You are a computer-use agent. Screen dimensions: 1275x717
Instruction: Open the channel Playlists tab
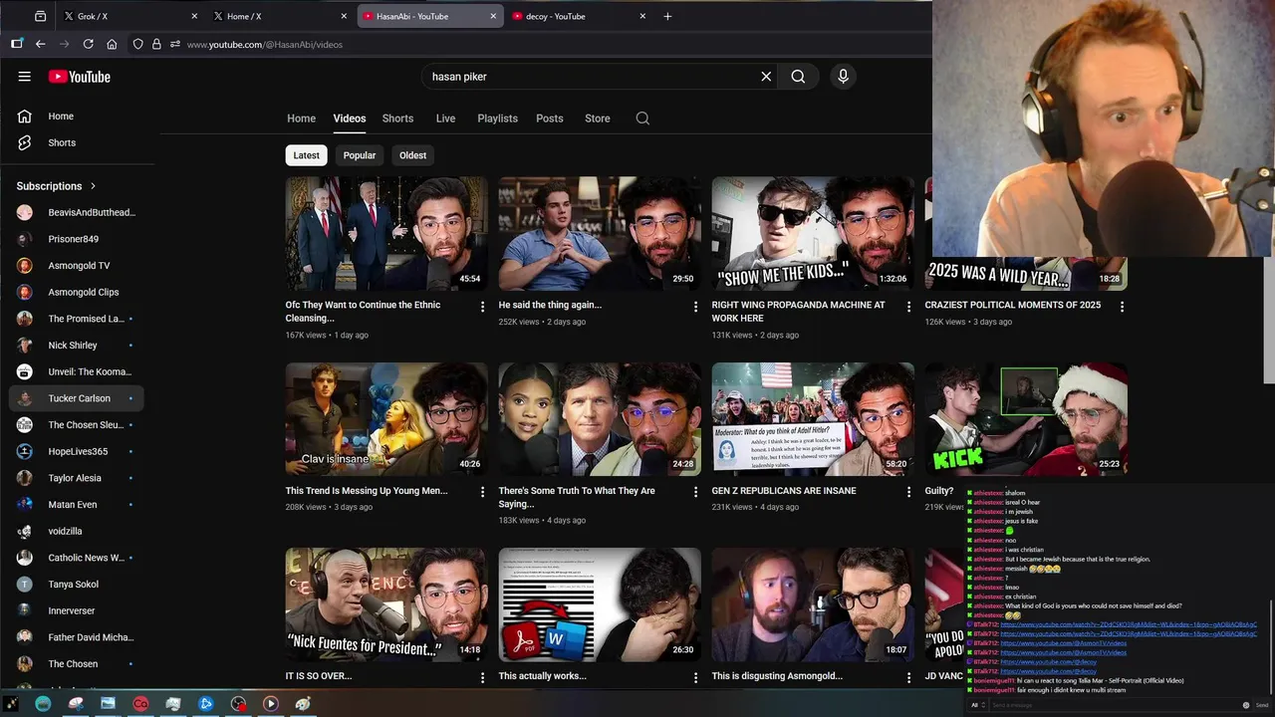pos(497,119)
